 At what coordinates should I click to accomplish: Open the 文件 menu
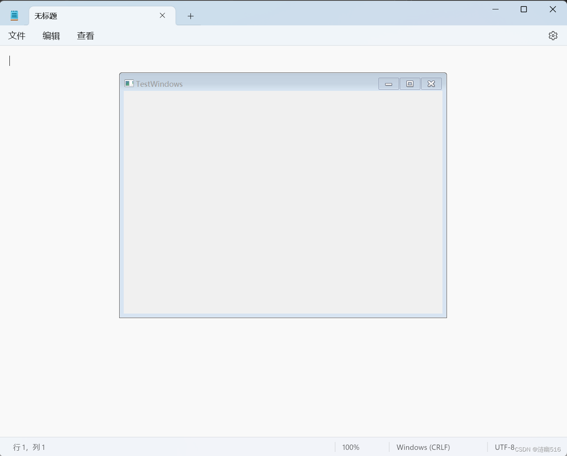tap(17, 36)
